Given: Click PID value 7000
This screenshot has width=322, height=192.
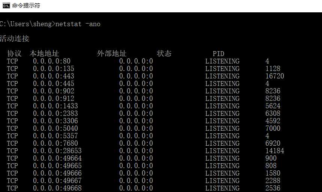Looking at the screenshot, I should point(273,128).
